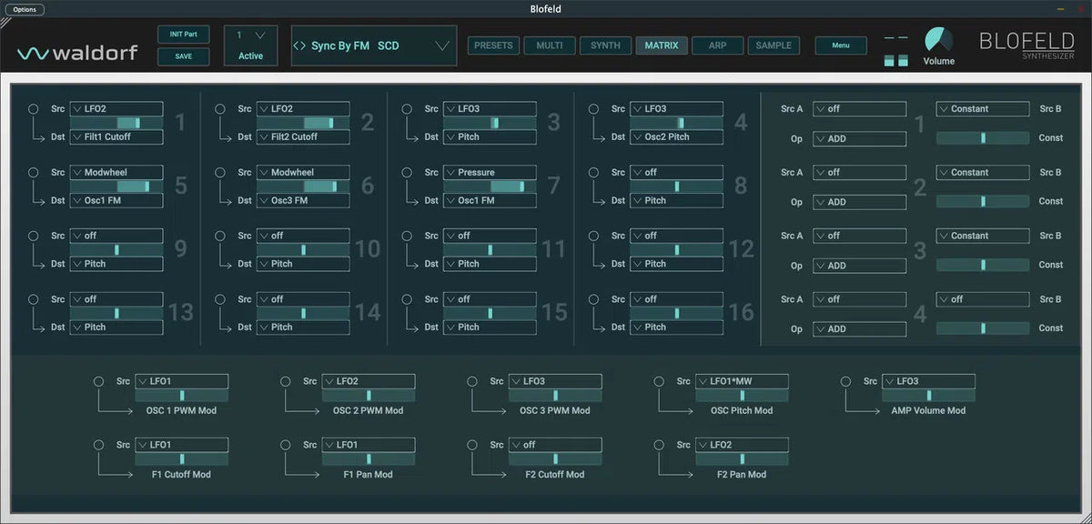Open the ARP tab
The width and height of the screenshot is (1092, 524).
pyautogui.click(x=717, y=45)
